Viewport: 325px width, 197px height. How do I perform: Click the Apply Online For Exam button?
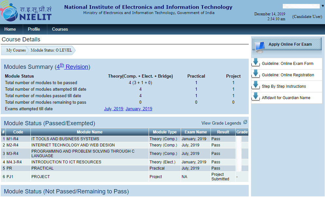[290, 44]
